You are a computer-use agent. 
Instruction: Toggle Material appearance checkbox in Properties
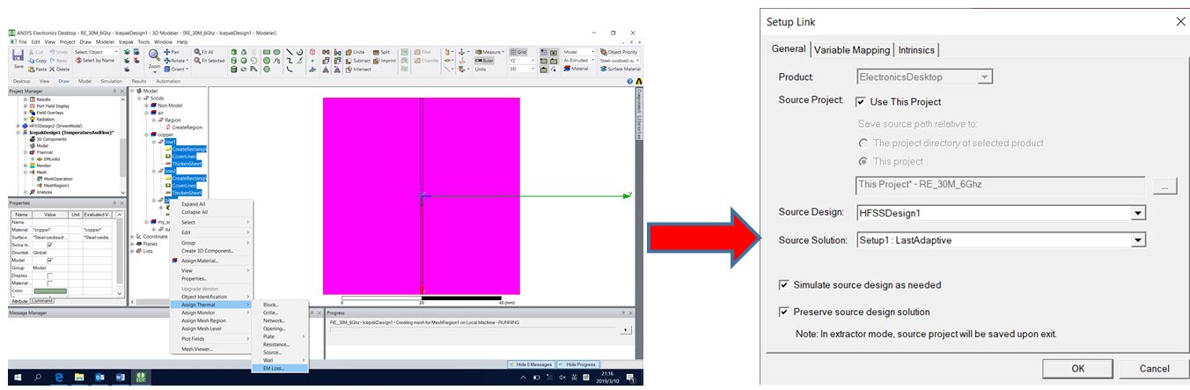click(x=49, y=283)
